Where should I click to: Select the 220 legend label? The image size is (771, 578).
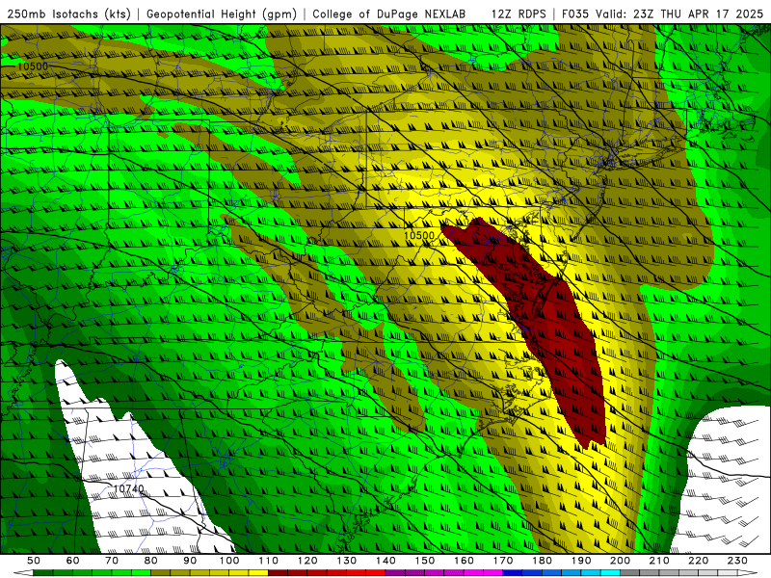click(698, 561)
